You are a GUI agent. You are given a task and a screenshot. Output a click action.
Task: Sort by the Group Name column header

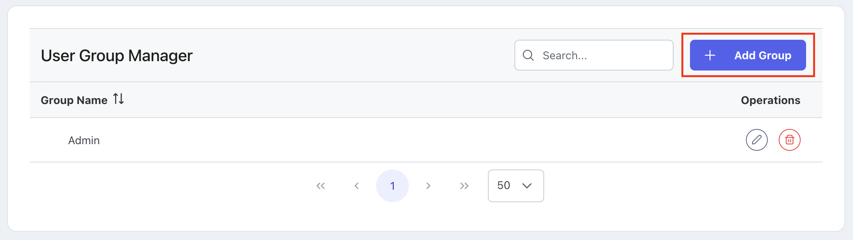click(74, 100)
